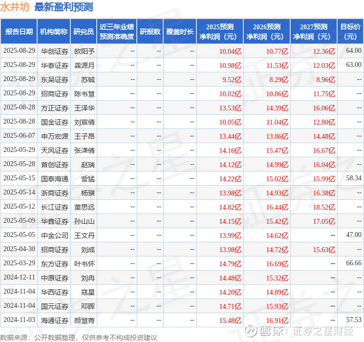Select the 华创证券 institution cell

55,51
